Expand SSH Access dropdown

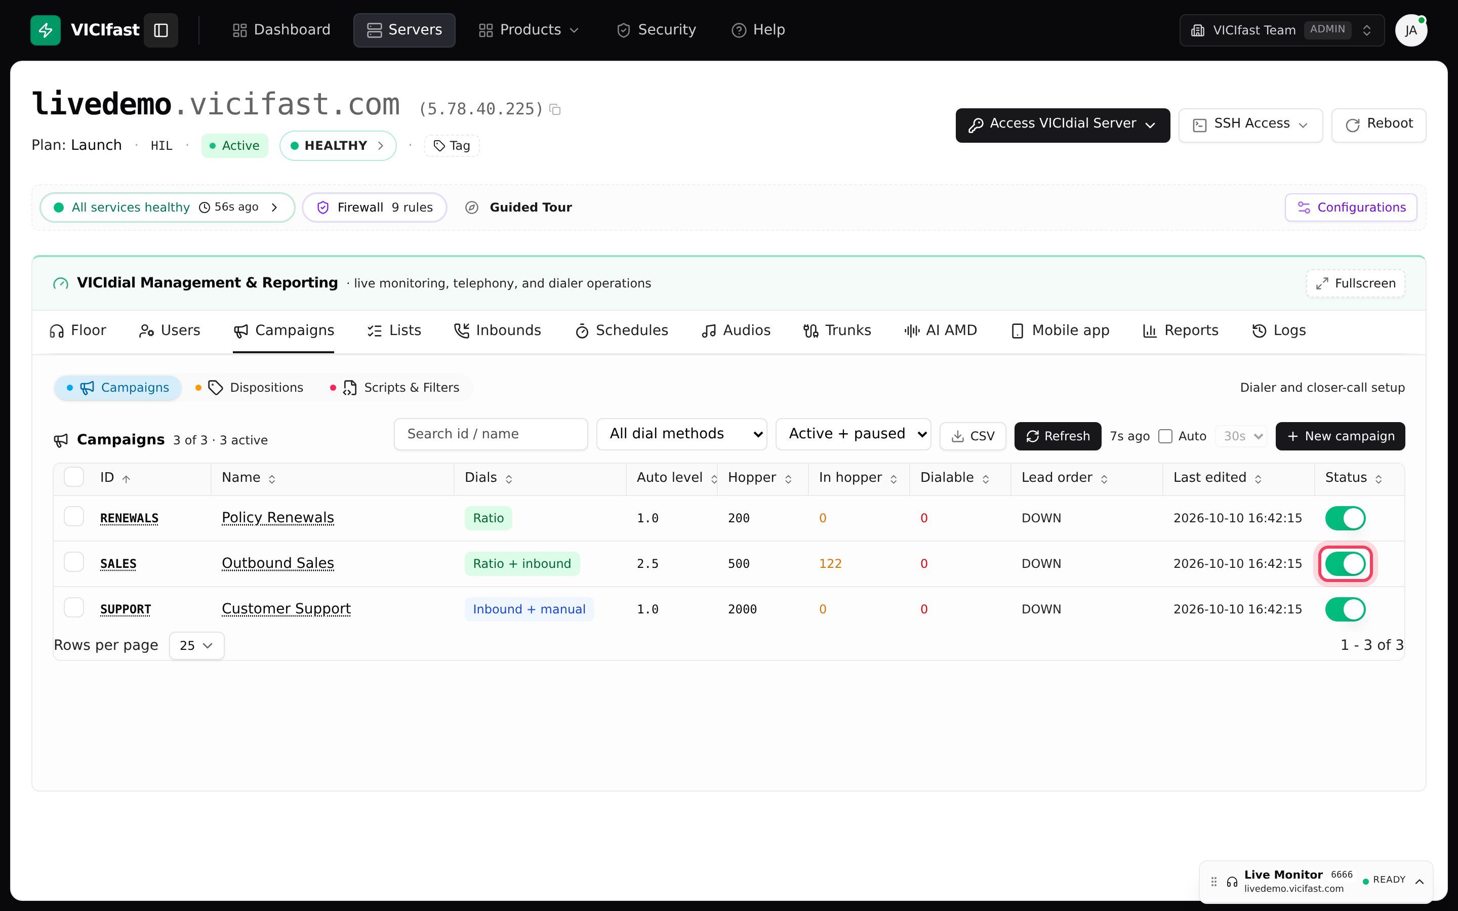pyautogui.click(x=1250, y=125)
